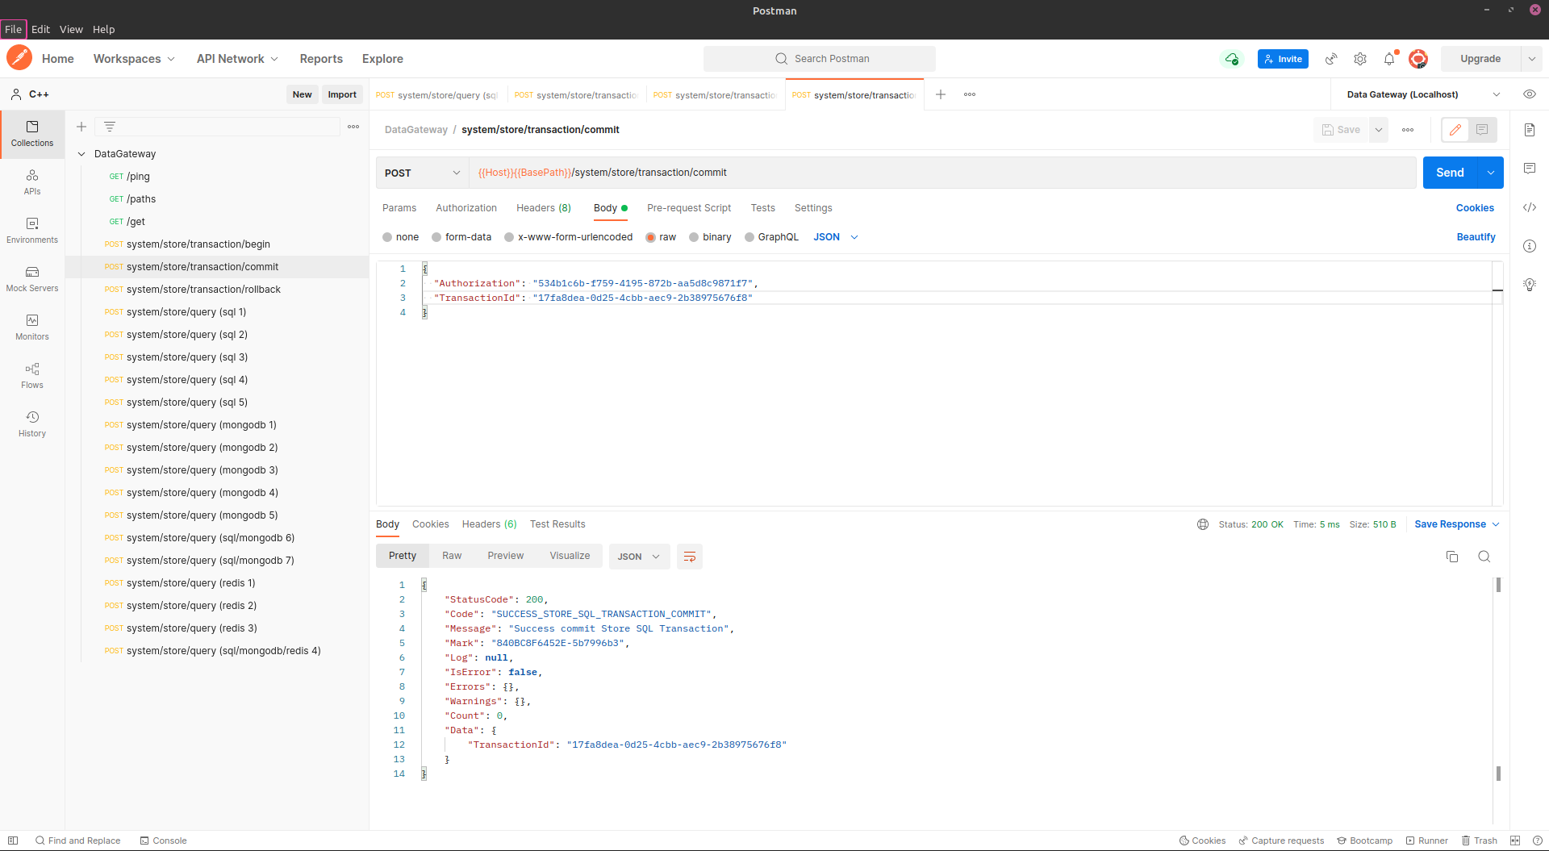The image size is (1549, 851).
Task: Open the Mock Servers sidebar panel
Action: [x=32, y=279]
